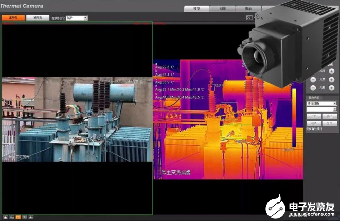The width and height of the screenshot is (340, 222).
Task: Click the temperature color scale bar
Action: click(x=294, y=118)
